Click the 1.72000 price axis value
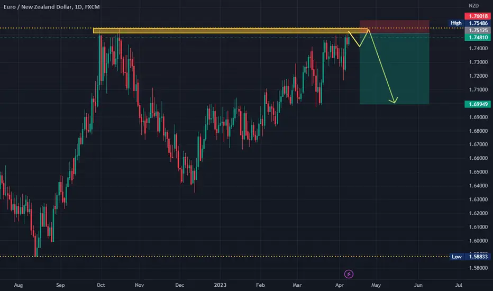493x291 pixels. 478,76
